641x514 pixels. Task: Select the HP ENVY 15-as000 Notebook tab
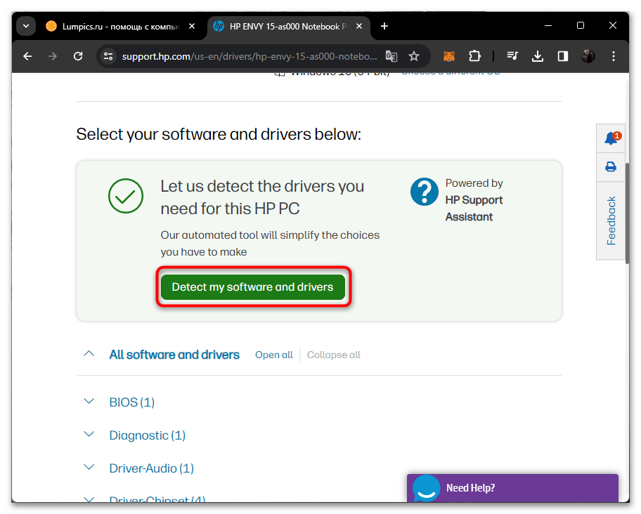[x=289, y=27]
